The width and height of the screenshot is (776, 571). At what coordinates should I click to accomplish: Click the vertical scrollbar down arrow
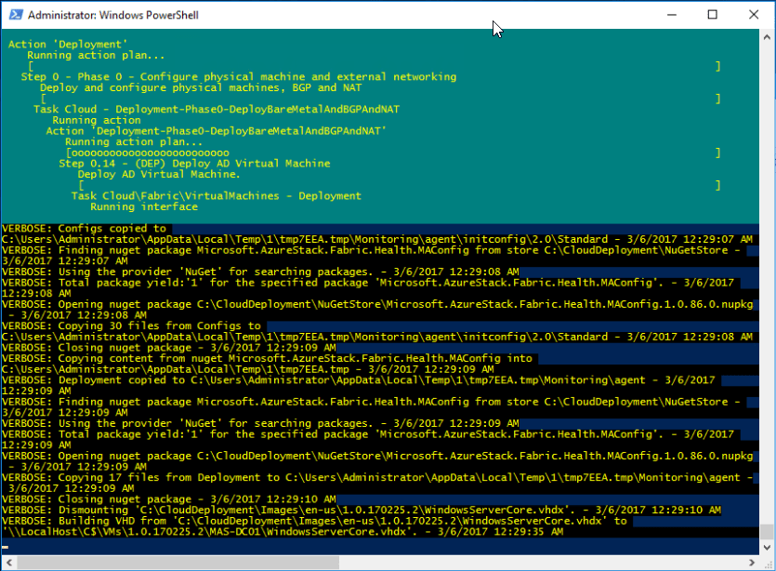coord(767,547)
